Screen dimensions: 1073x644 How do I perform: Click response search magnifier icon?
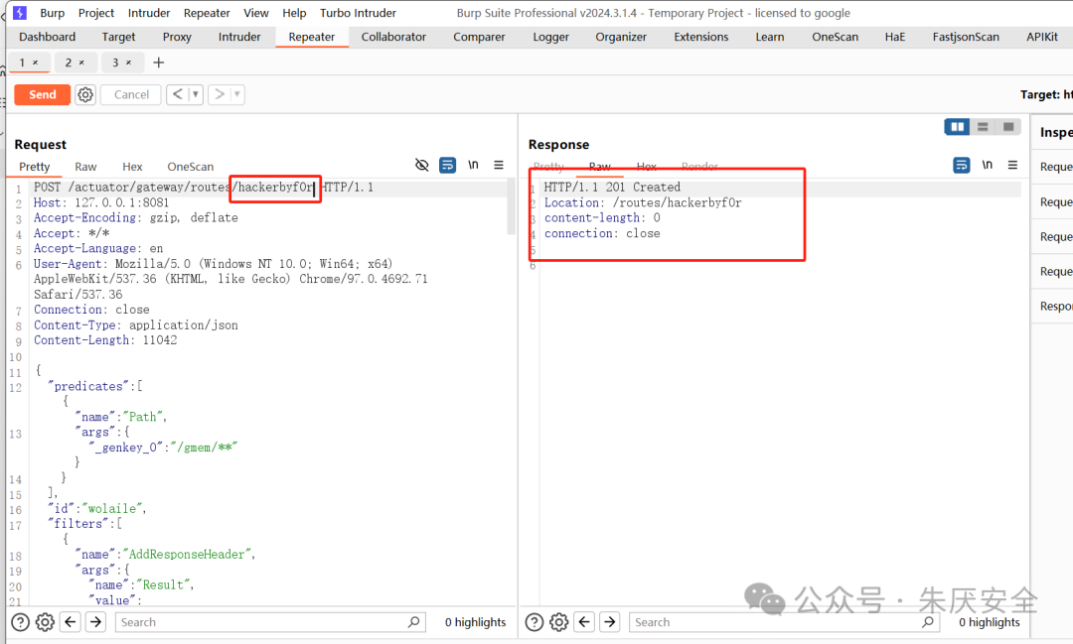click(928, 622)
